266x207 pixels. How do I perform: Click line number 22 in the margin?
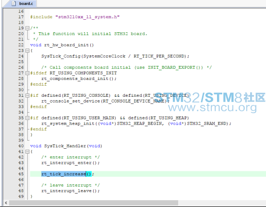tap(21, 45)
